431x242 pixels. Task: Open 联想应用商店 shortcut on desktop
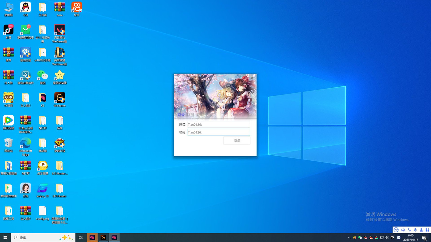[x=26, y=32]
